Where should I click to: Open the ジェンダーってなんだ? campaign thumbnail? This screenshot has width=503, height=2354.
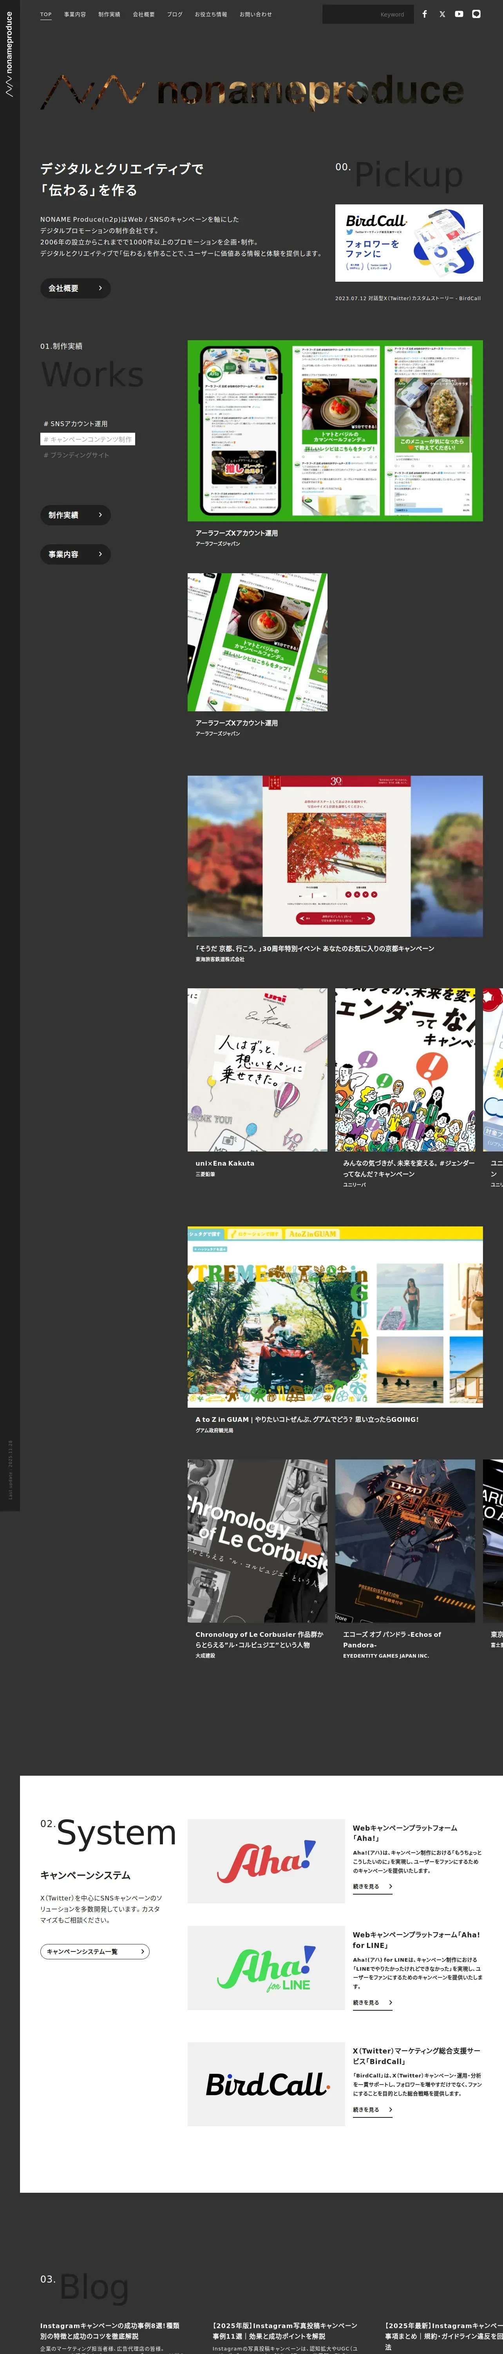click(x=405, y=1069)
